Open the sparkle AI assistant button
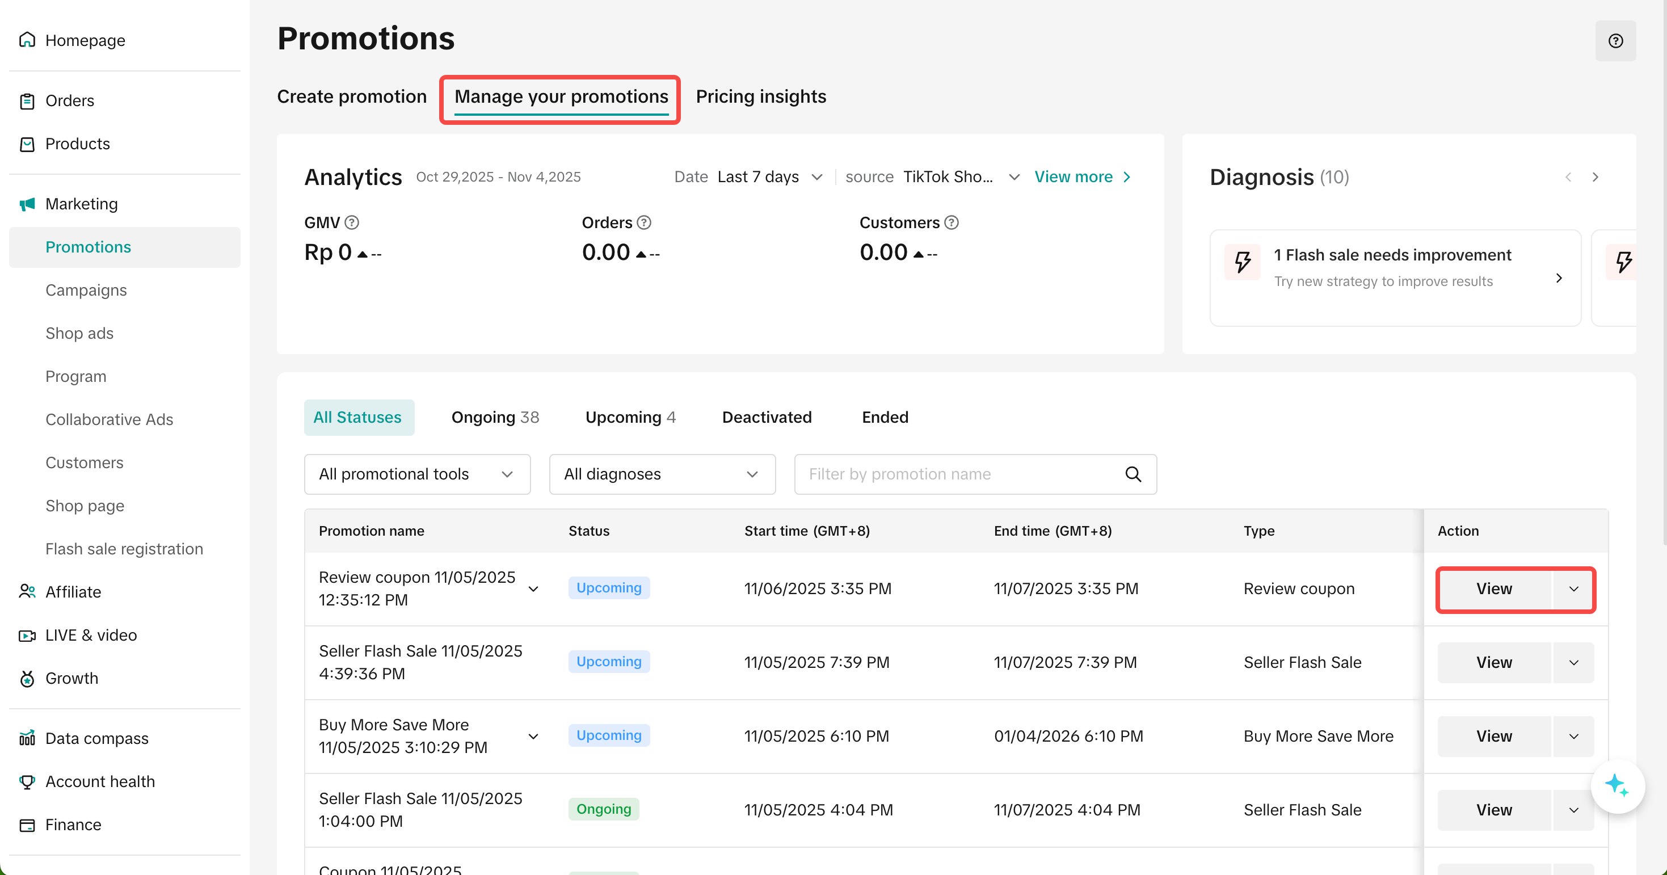 [1617, 785]
